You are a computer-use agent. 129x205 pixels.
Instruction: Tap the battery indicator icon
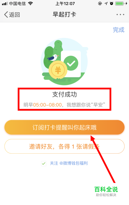point(120,3)
